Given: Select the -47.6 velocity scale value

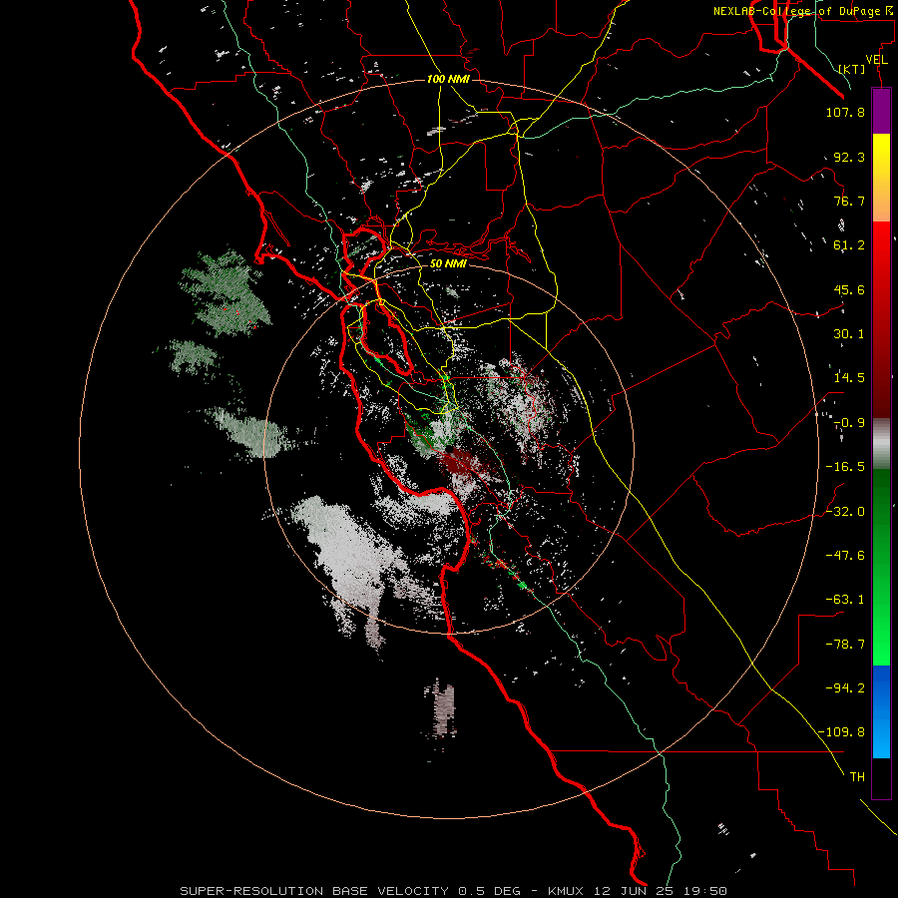Looking at the screenshot, I should (845, 556).
